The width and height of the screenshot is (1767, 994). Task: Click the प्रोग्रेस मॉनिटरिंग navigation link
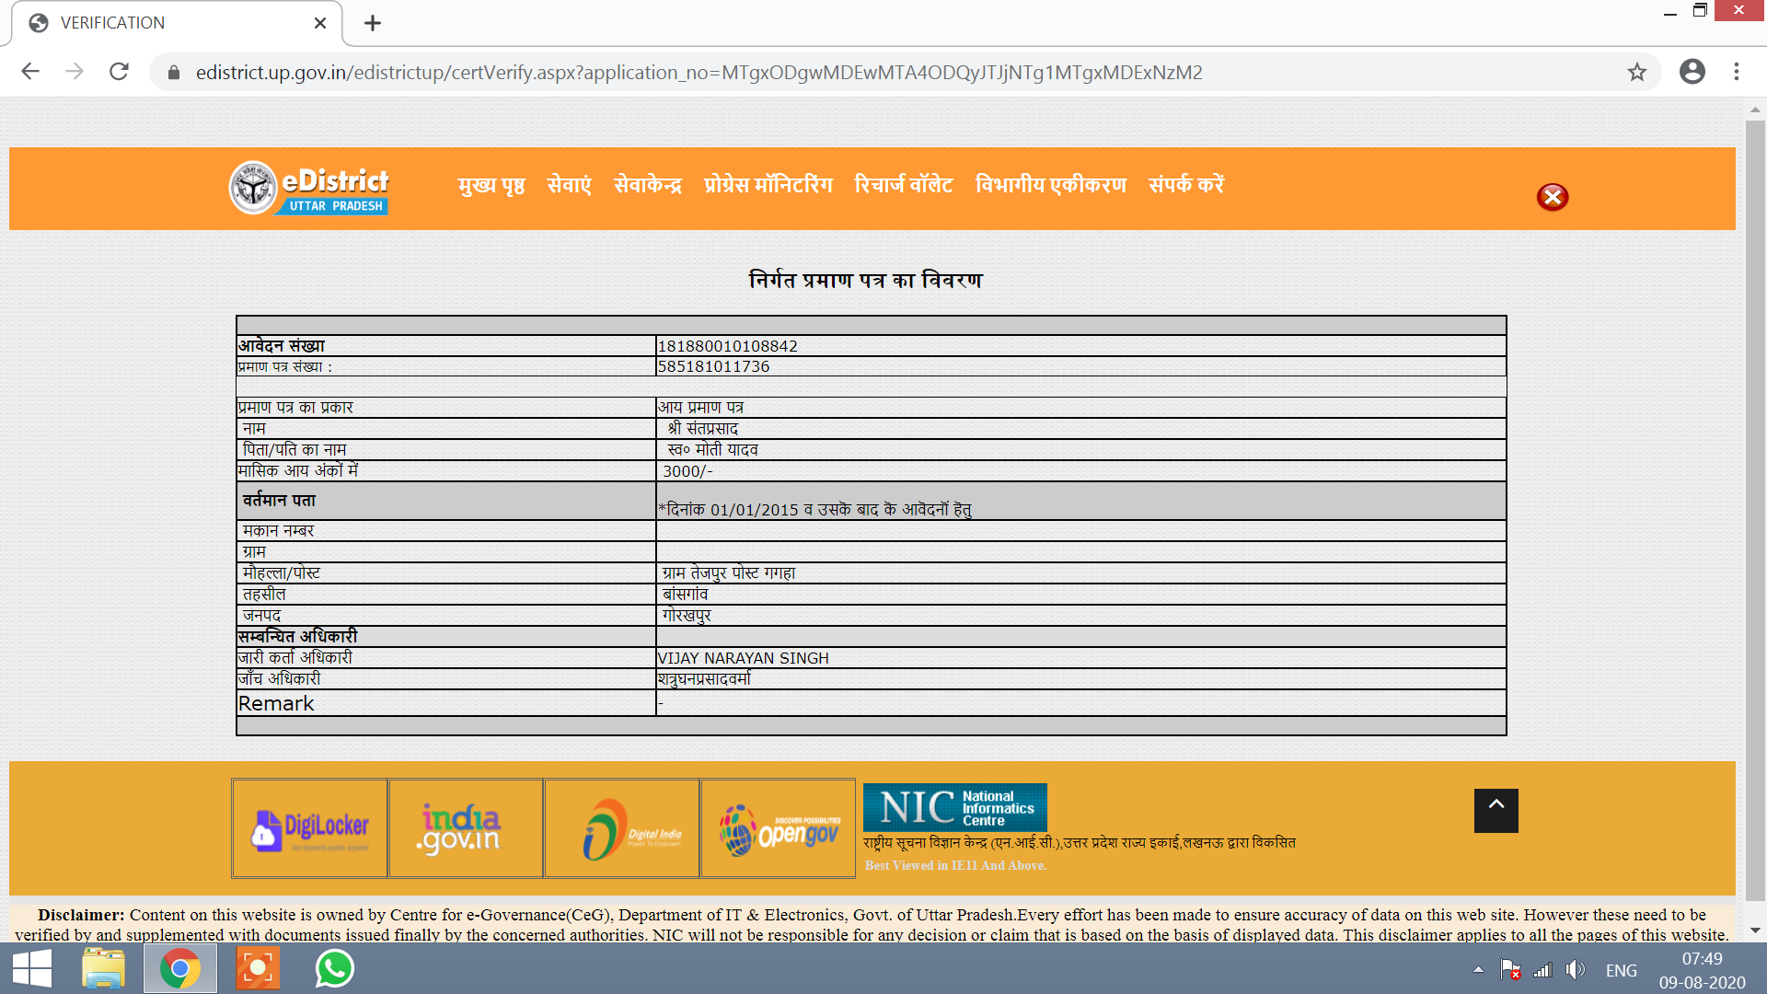click(768, 185)
